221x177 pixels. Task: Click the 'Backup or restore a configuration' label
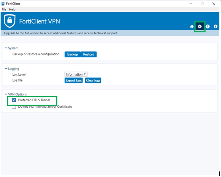[x=36, y=54]
